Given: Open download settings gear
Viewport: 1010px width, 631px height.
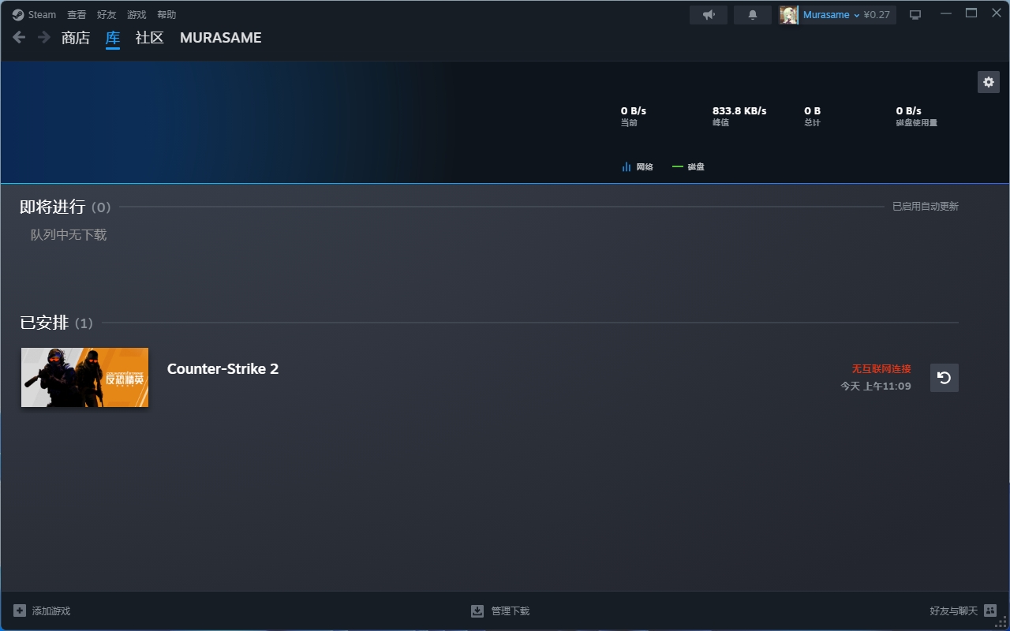Looking at the screenshot, I should pyautogui.click(x=989, y=82).
